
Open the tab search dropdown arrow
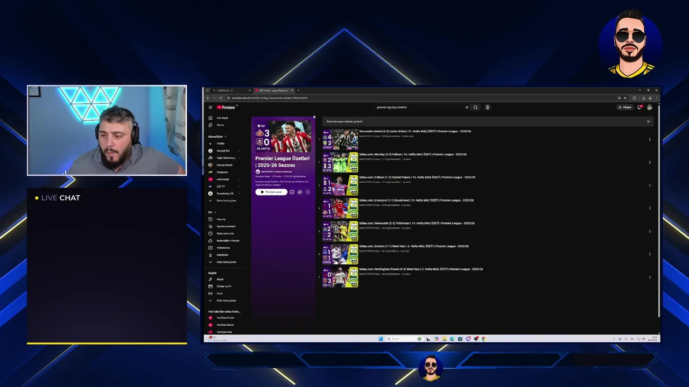point(207,90)
